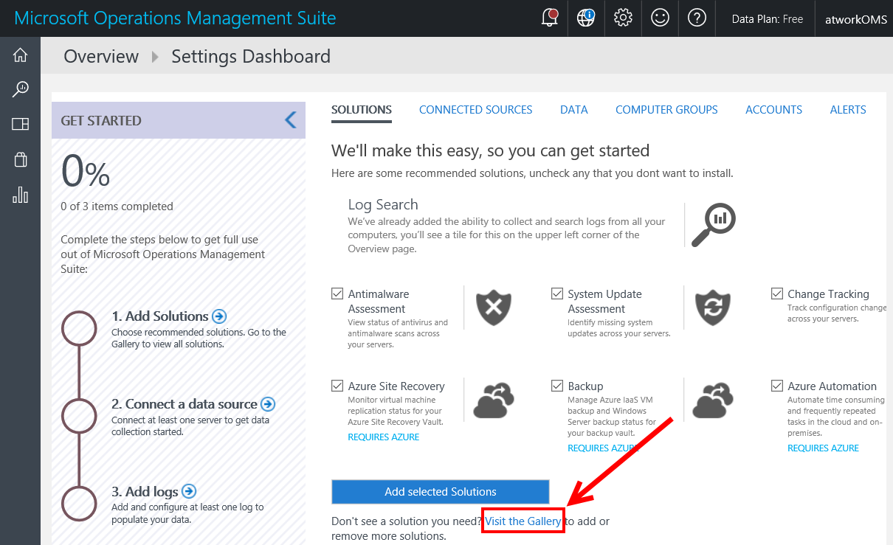The image size is (893, 545).
Task: Click step 2 circle in progress timeline
Action: (x=79, y=416)
